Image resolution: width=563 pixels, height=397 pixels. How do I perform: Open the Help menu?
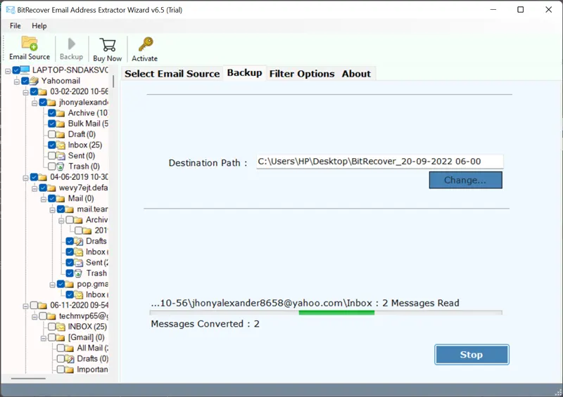click(39, 26)
